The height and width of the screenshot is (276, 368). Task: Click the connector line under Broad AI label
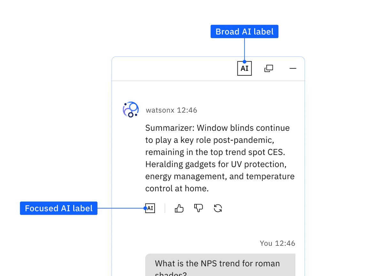(x=244, y=50)
